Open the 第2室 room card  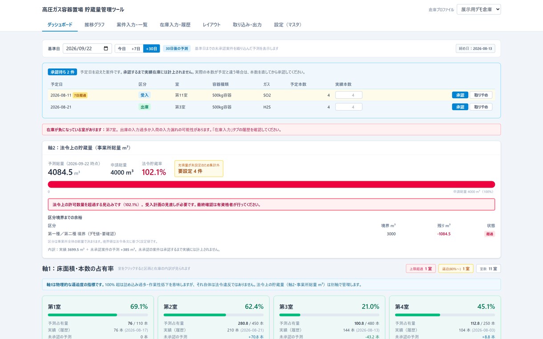(x=214, y=317)
